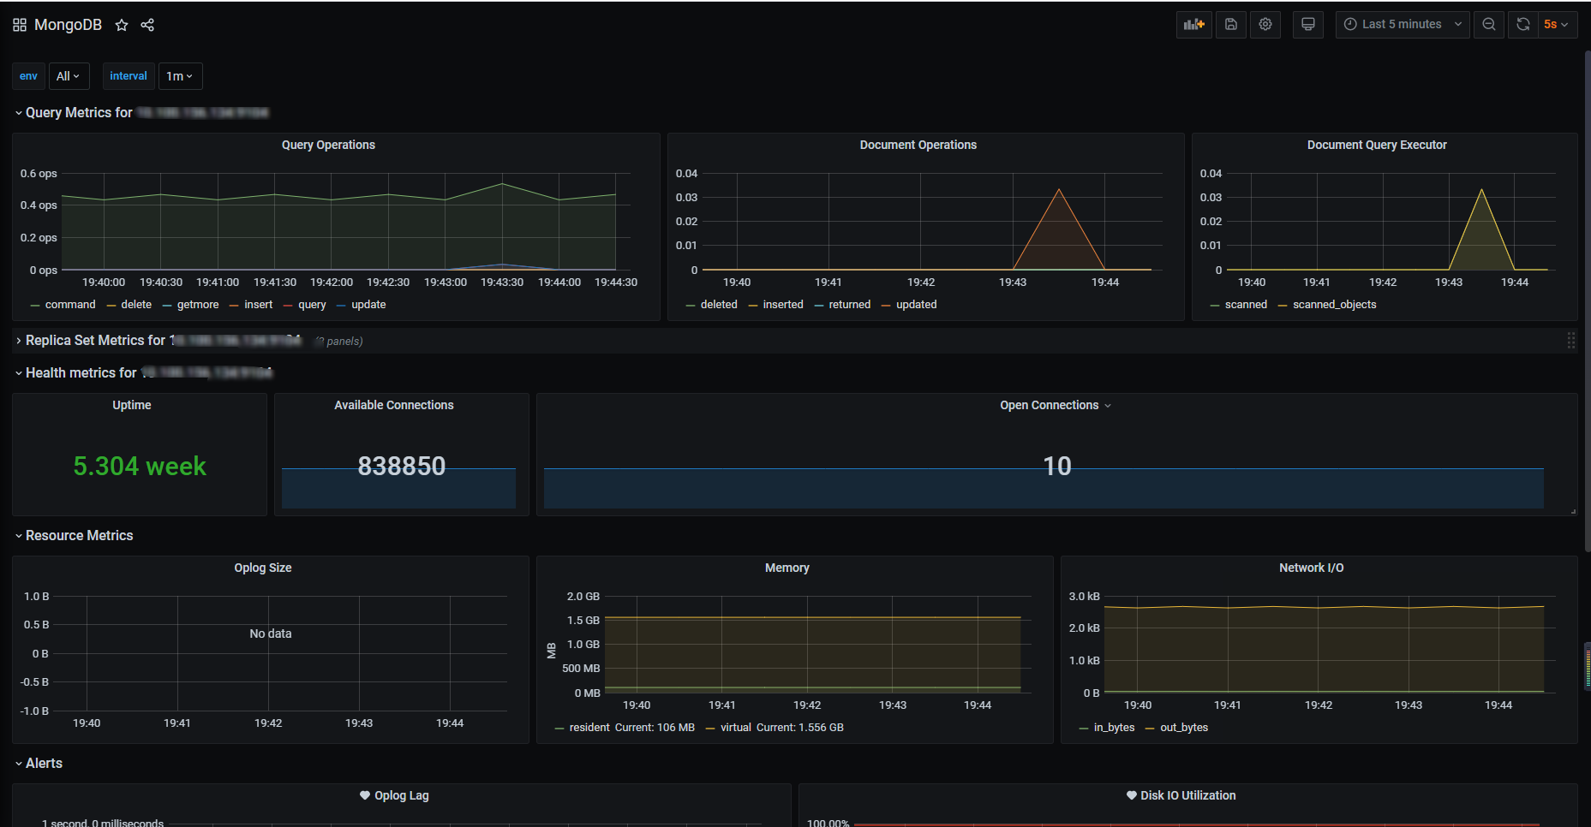Star the MongoDB dashboard

coord(122,25)
